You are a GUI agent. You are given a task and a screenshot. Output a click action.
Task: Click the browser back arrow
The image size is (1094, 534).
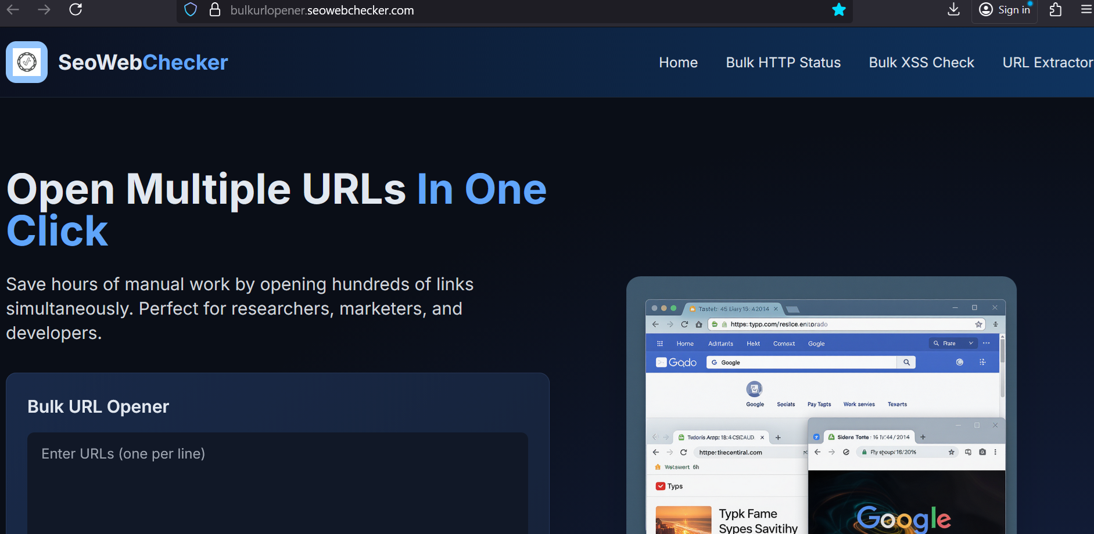tap(13, 10)
